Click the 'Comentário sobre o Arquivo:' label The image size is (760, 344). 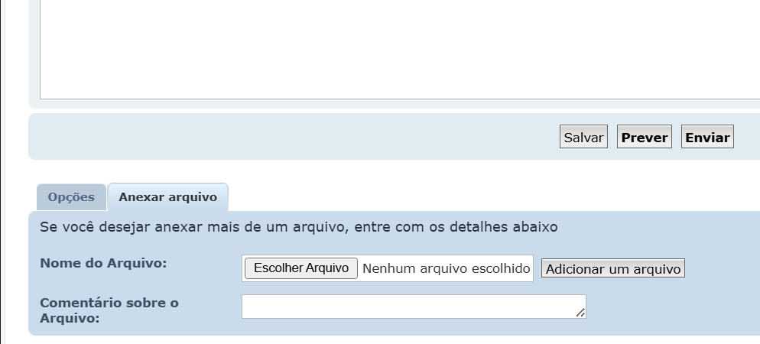coord(109,310)
